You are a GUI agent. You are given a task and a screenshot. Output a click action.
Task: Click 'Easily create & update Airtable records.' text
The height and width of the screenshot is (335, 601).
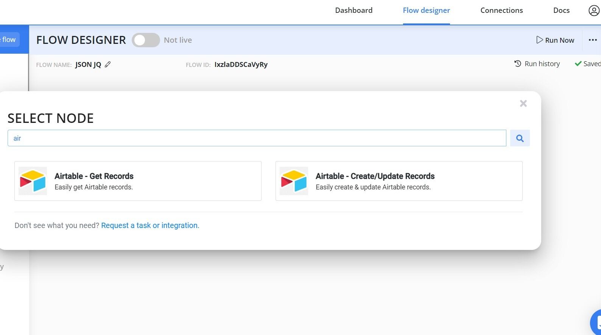click(x=373, y=187)
